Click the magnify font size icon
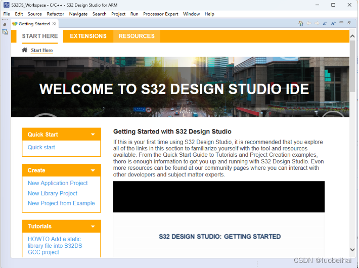This screenshot has height=268, width=359. (x=333, y=23)
